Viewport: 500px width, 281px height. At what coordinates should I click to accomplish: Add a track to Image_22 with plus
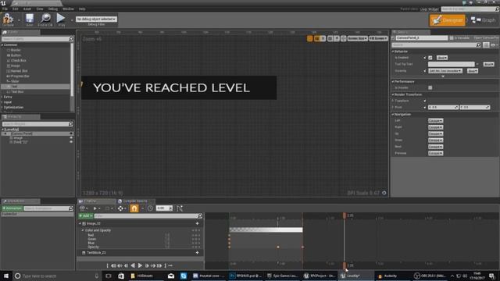coord(197,224)
